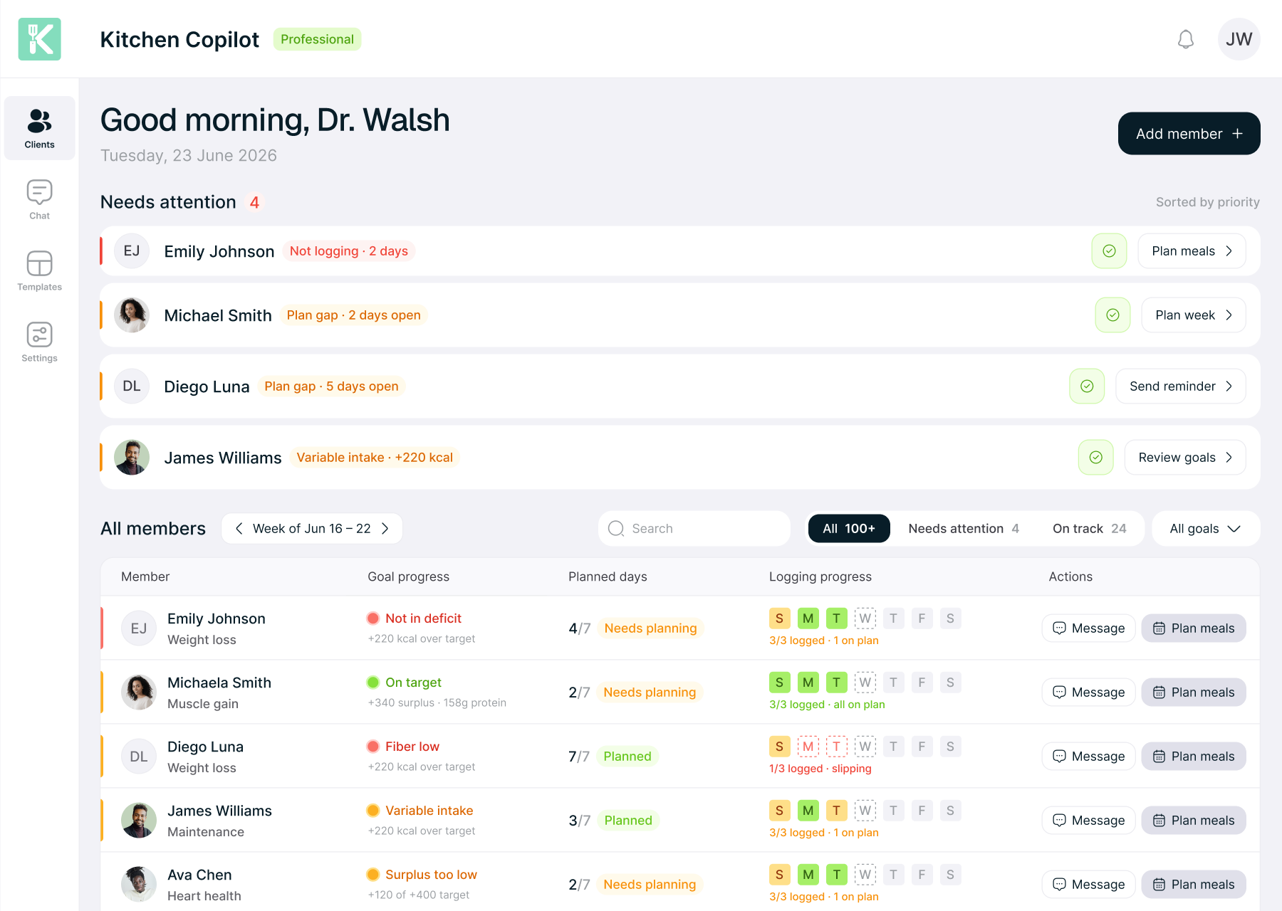The image size is (1282, 911).
Task: Plan meals for Diego Luna table row
Action: point(1194,757)
